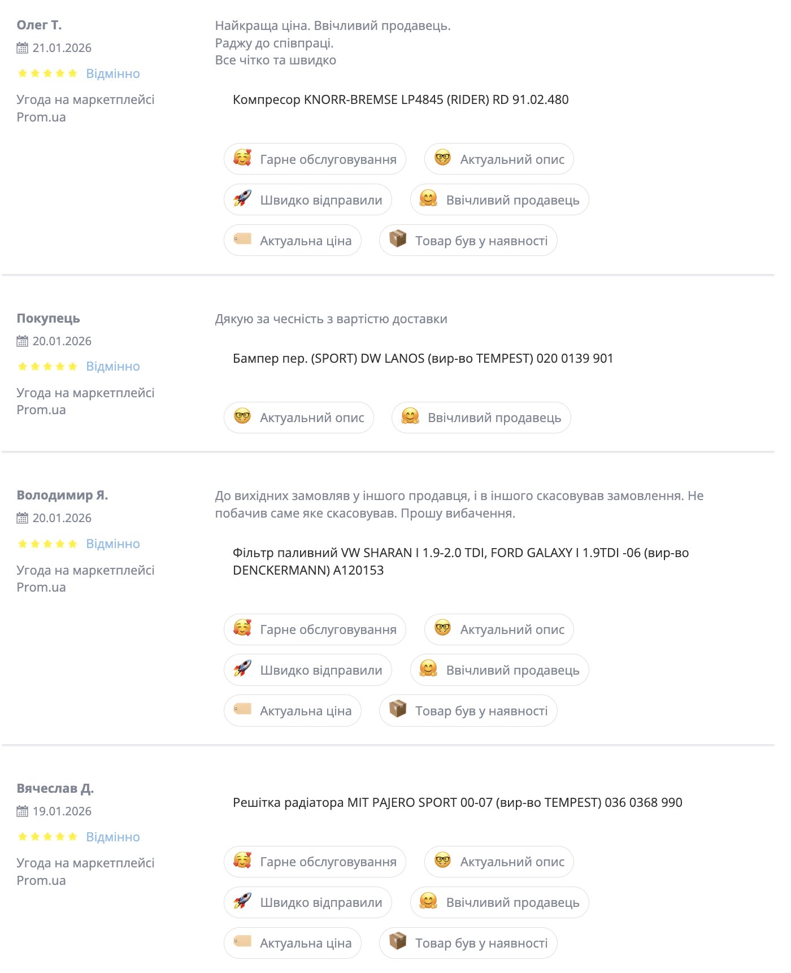Viewport: 791px width, 973px height.
Task: Click the star rating under Вячеслав Д.
Action: click(x=47, y=837)
